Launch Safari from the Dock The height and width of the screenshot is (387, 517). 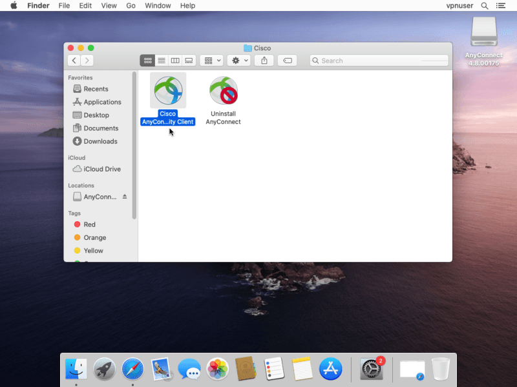pyautogui.click(x=132, y=369)
